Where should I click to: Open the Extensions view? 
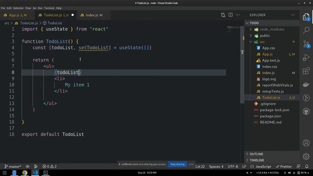[306, 71]
